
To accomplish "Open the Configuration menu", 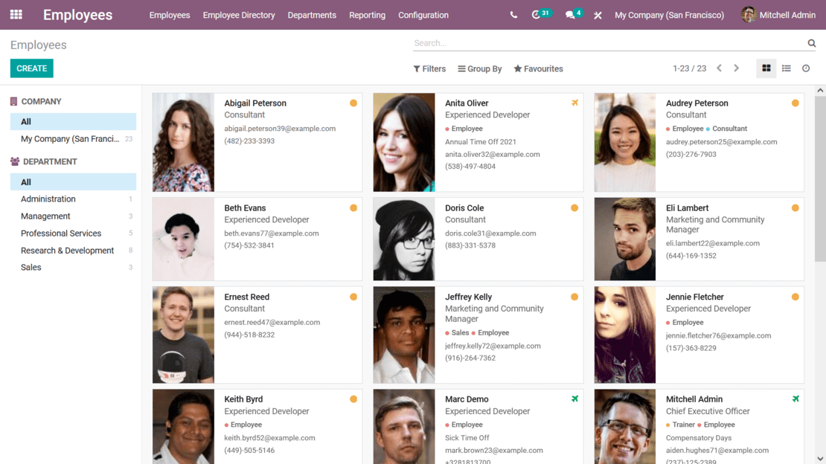I will [423, 15].
